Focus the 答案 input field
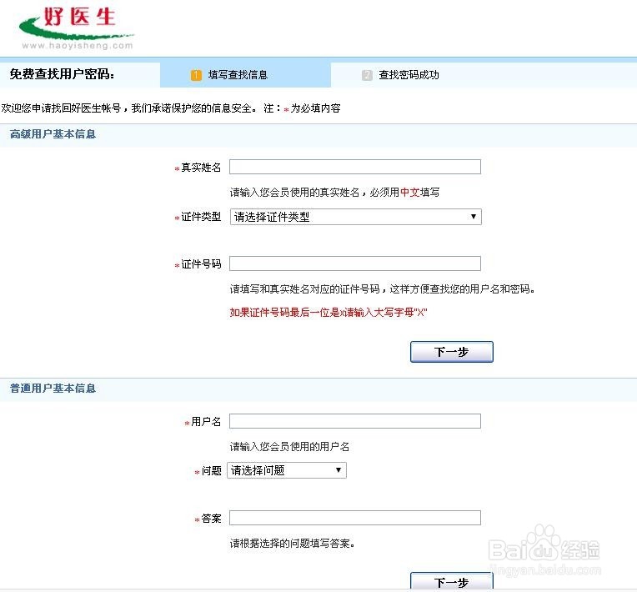The height and width of the screenshot is (592, 637). 355,518
